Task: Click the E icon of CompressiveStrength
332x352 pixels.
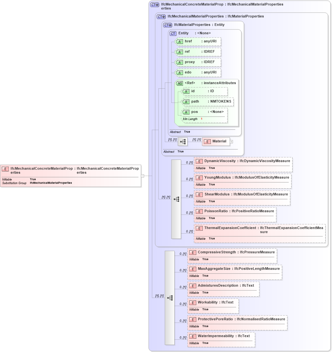Action: (192, 252)
